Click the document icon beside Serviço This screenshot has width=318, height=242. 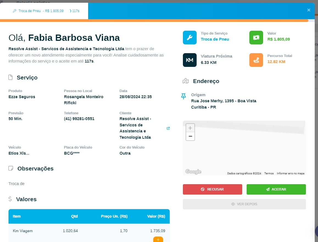tap(10, 77)
